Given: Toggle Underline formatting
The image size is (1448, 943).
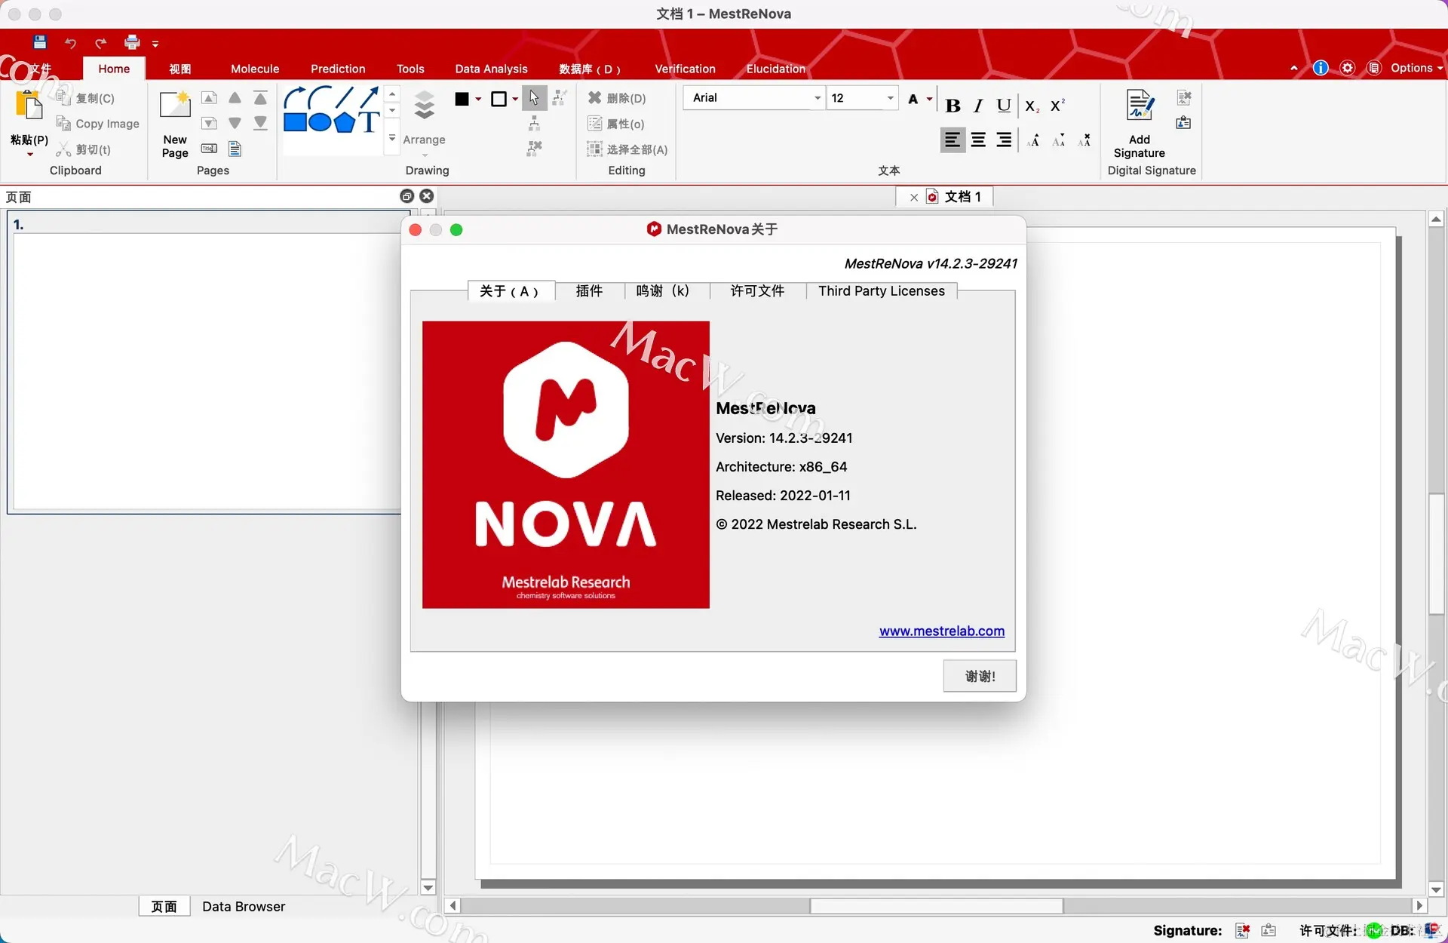Looking at the screenshot, I should 1003,106.
